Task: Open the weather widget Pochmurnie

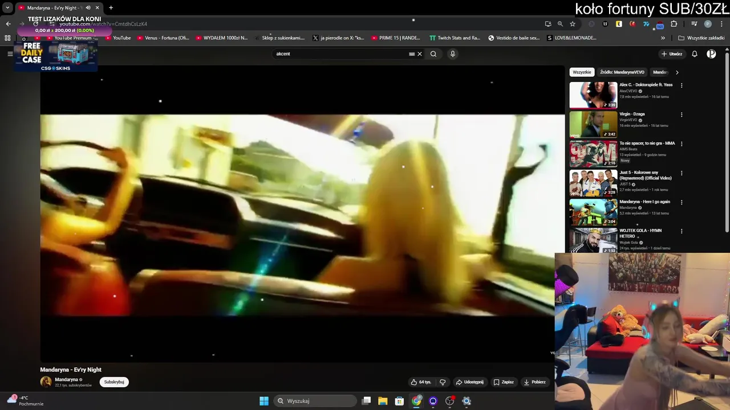Action: pos(25,401)
